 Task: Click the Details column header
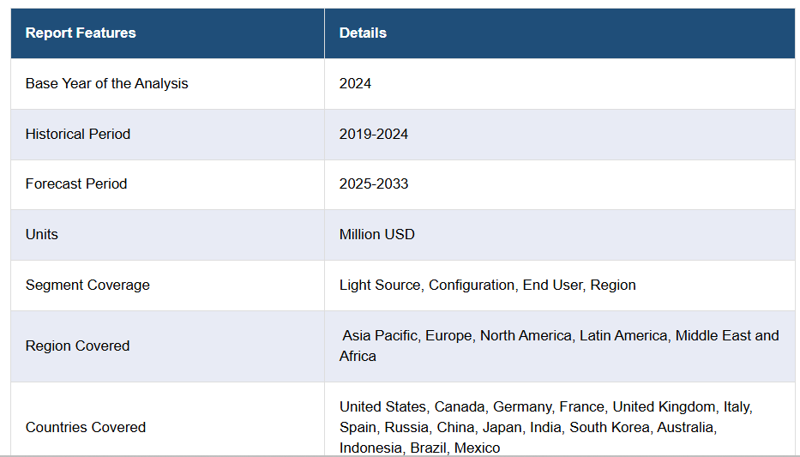363,33
